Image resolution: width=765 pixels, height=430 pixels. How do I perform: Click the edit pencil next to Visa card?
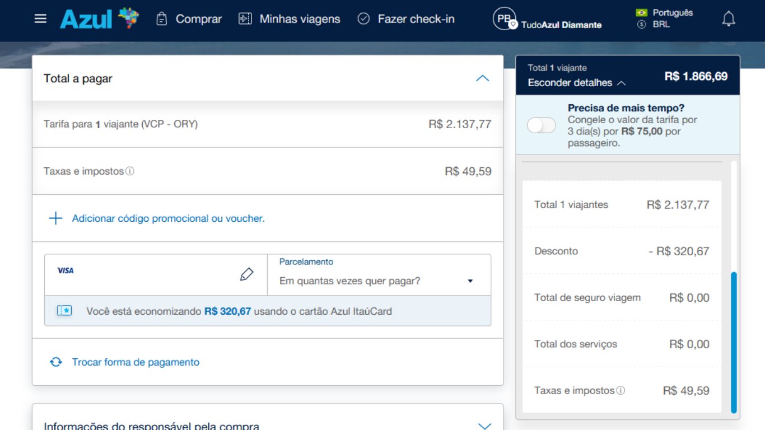246,274
